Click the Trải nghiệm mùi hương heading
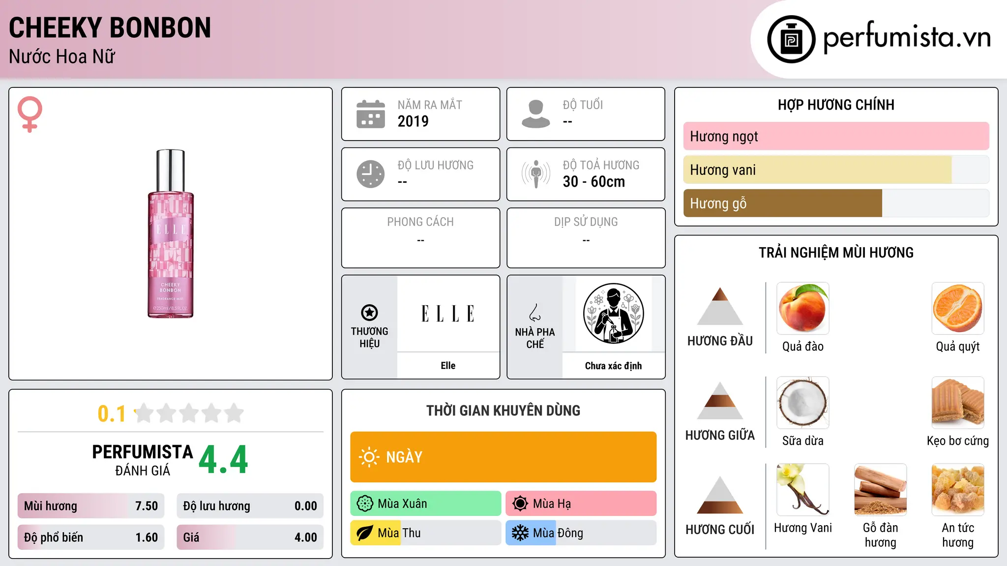 (836, 253)
